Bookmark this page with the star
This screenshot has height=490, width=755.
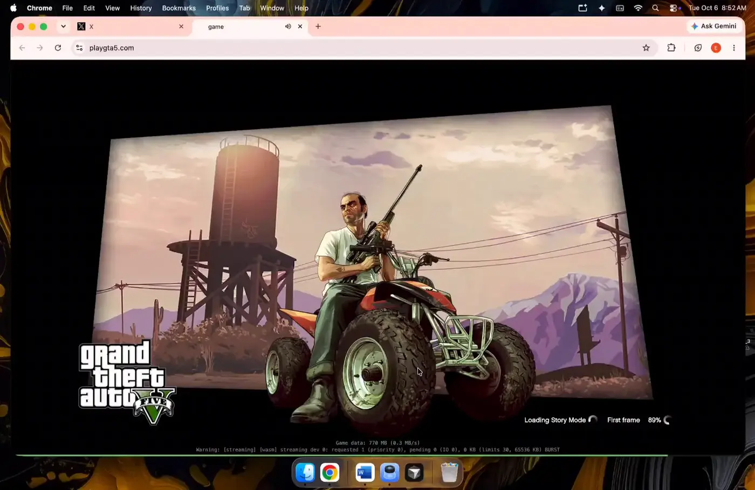click(x=646, y=48)
